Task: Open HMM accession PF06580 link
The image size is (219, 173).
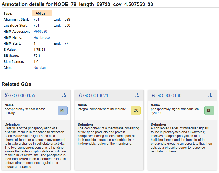Action: 40,32
